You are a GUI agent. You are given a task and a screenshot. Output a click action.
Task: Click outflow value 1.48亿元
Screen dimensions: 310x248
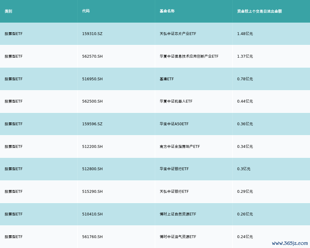tap(245, 34)
